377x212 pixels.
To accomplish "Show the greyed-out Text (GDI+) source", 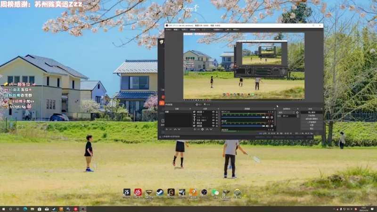I will [x=213, y=117].
